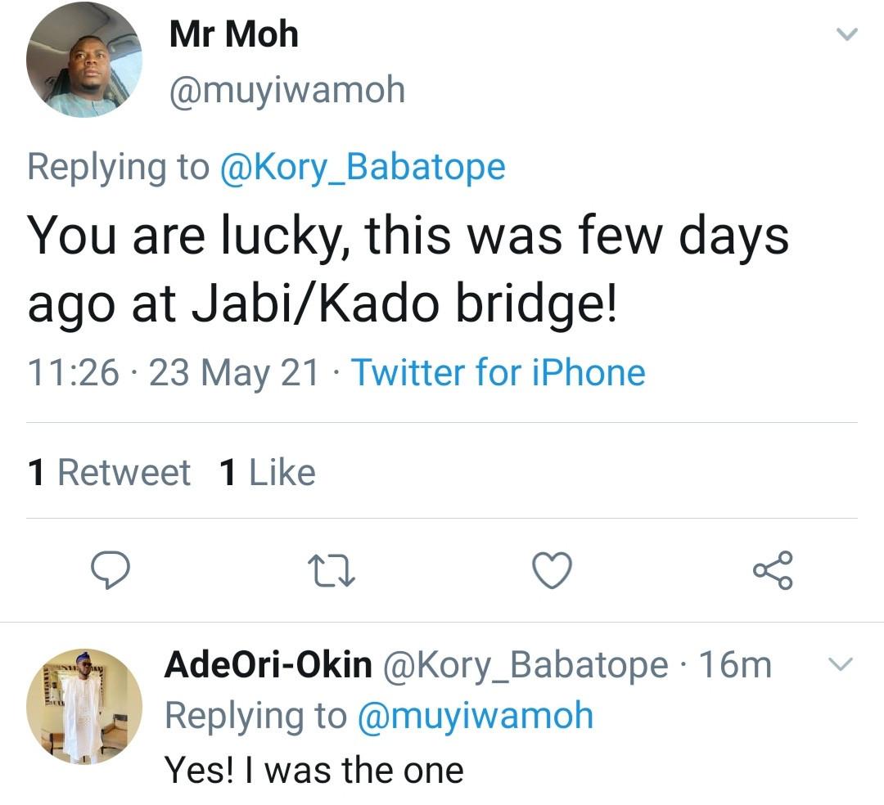Like the tweet with heart icon
Screen dimensions: 884x805
pyautogui.click(x=552, y=570)
